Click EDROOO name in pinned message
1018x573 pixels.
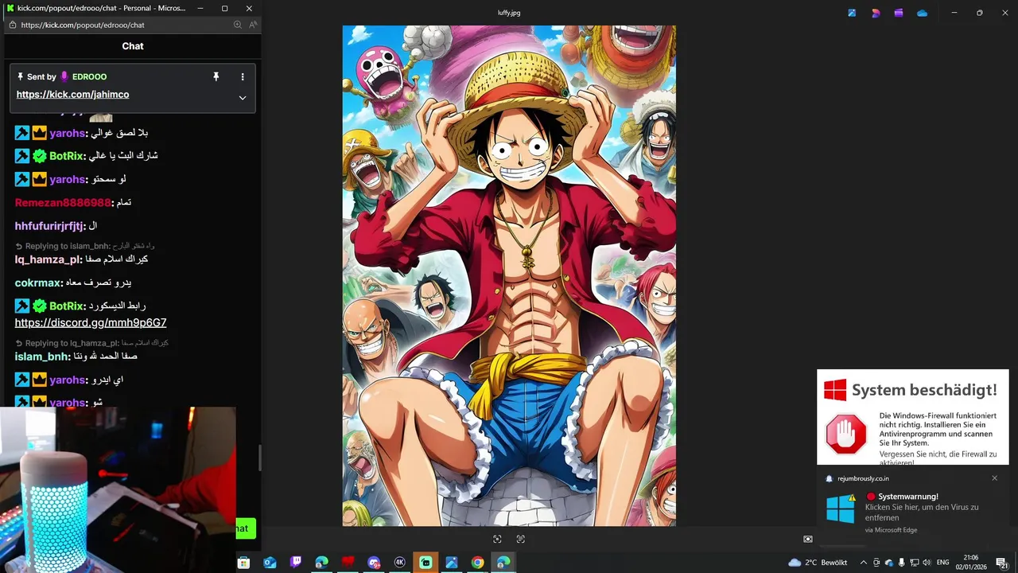[x=89, y=77]
